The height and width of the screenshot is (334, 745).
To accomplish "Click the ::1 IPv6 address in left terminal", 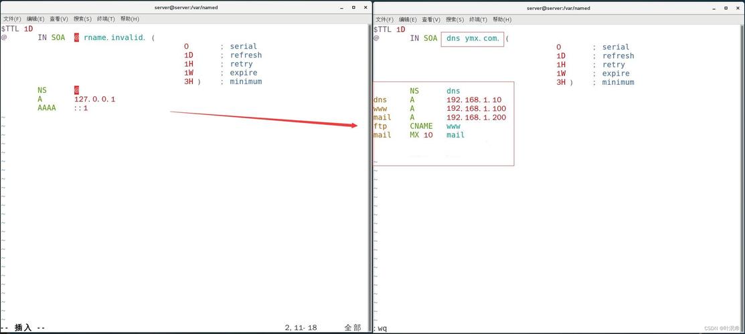I will 81,108.
